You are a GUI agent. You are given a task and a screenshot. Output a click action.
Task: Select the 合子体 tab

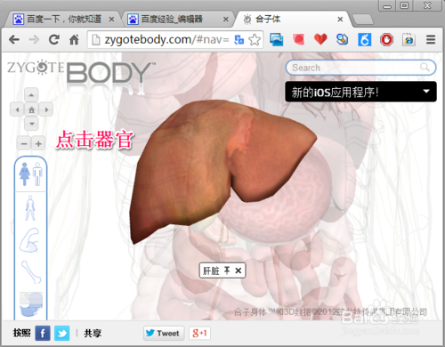pos(292,20)
